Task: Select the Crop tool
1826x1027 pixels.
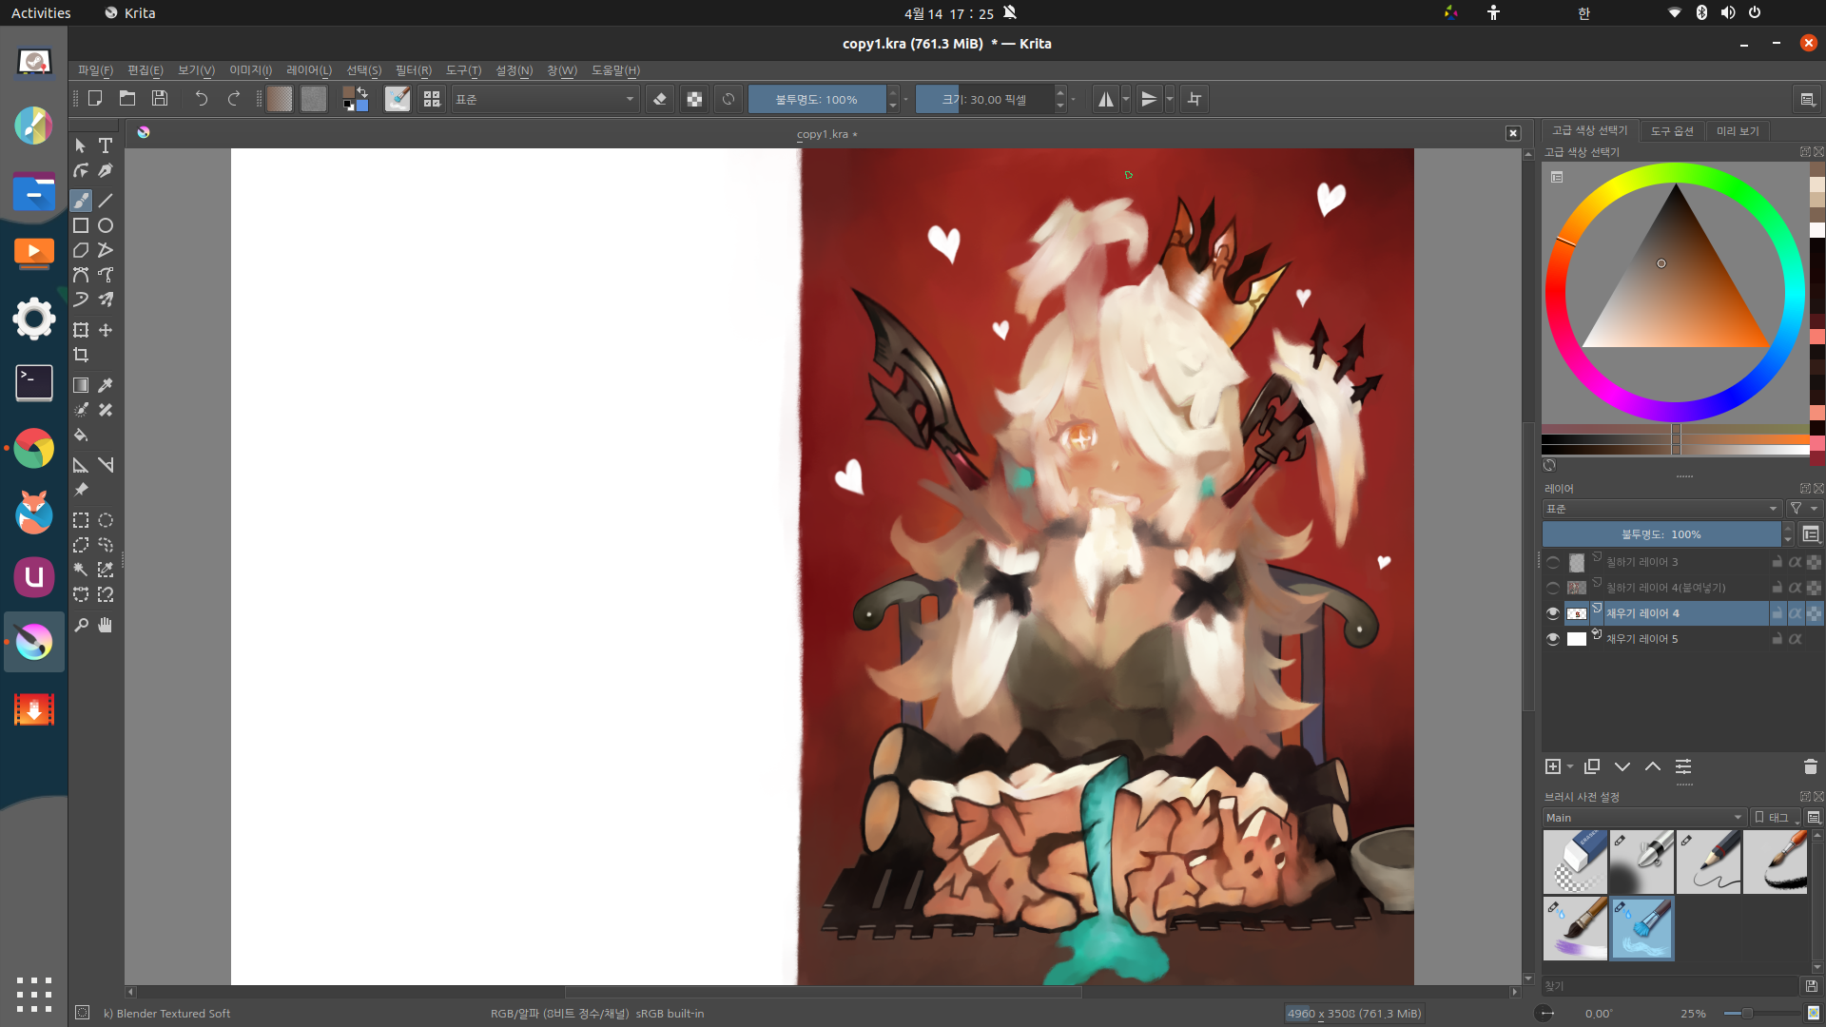Action: coord(81,355)
